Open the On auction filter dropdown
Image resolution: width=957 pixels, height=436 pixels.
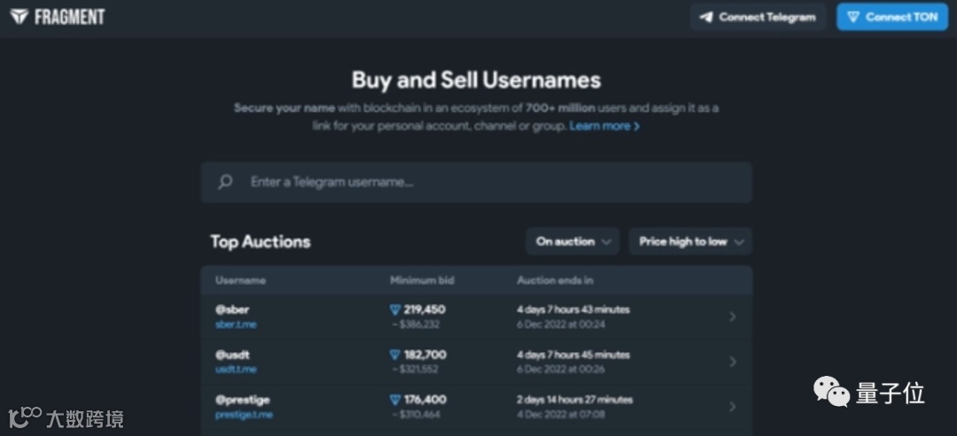click(572, 241)
